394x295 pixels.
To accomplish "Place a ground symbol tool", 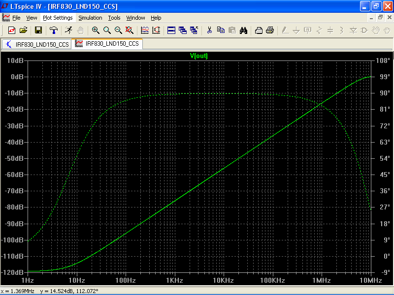I will point(296,30).
